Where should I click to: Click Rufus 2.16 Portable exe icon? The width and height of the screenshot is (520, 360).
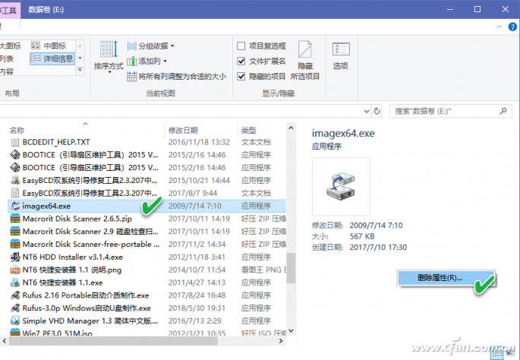coord(15,295)
